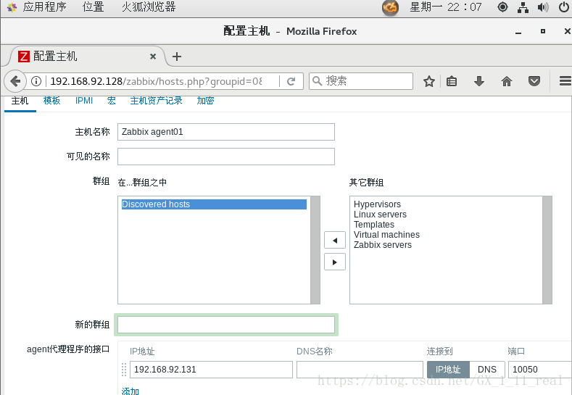Select Zabbix servers in other groups
572x395 pixels.
383,245
